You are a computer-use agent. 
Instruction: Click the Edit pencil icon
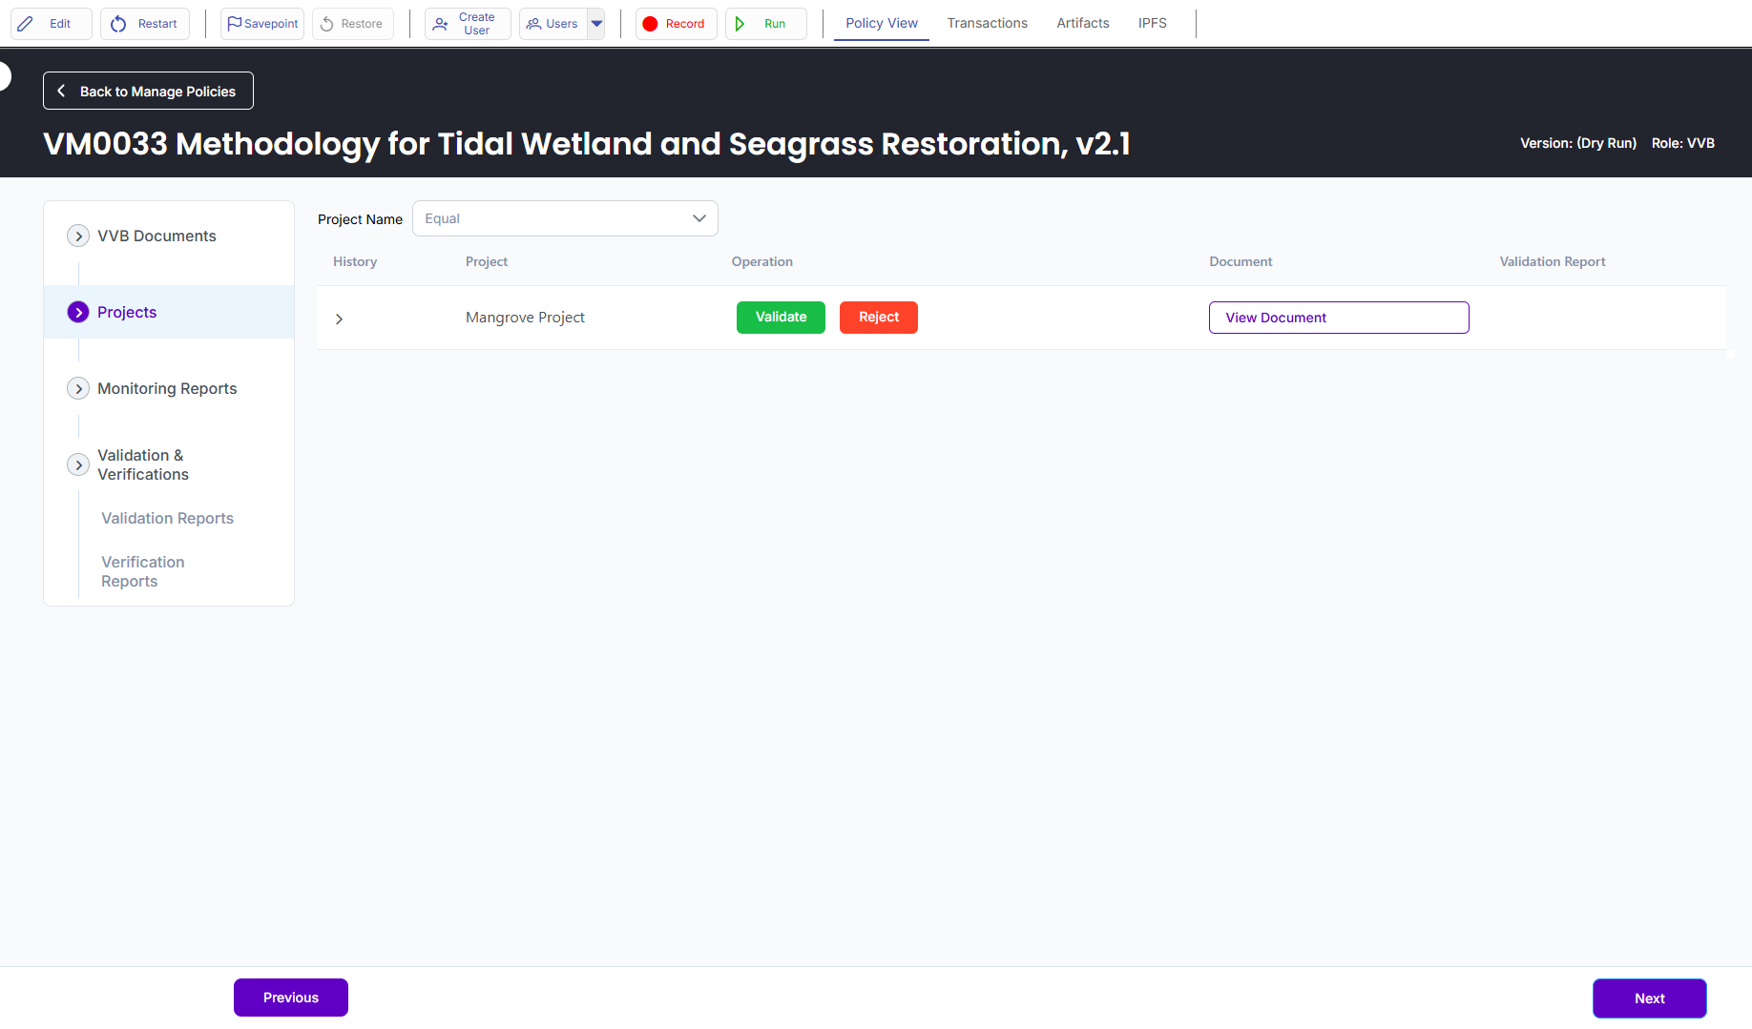click(26, 24)
